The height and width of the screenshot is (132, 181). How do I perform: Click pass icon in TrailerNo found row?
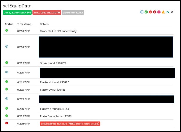click(x=7, y=108)
